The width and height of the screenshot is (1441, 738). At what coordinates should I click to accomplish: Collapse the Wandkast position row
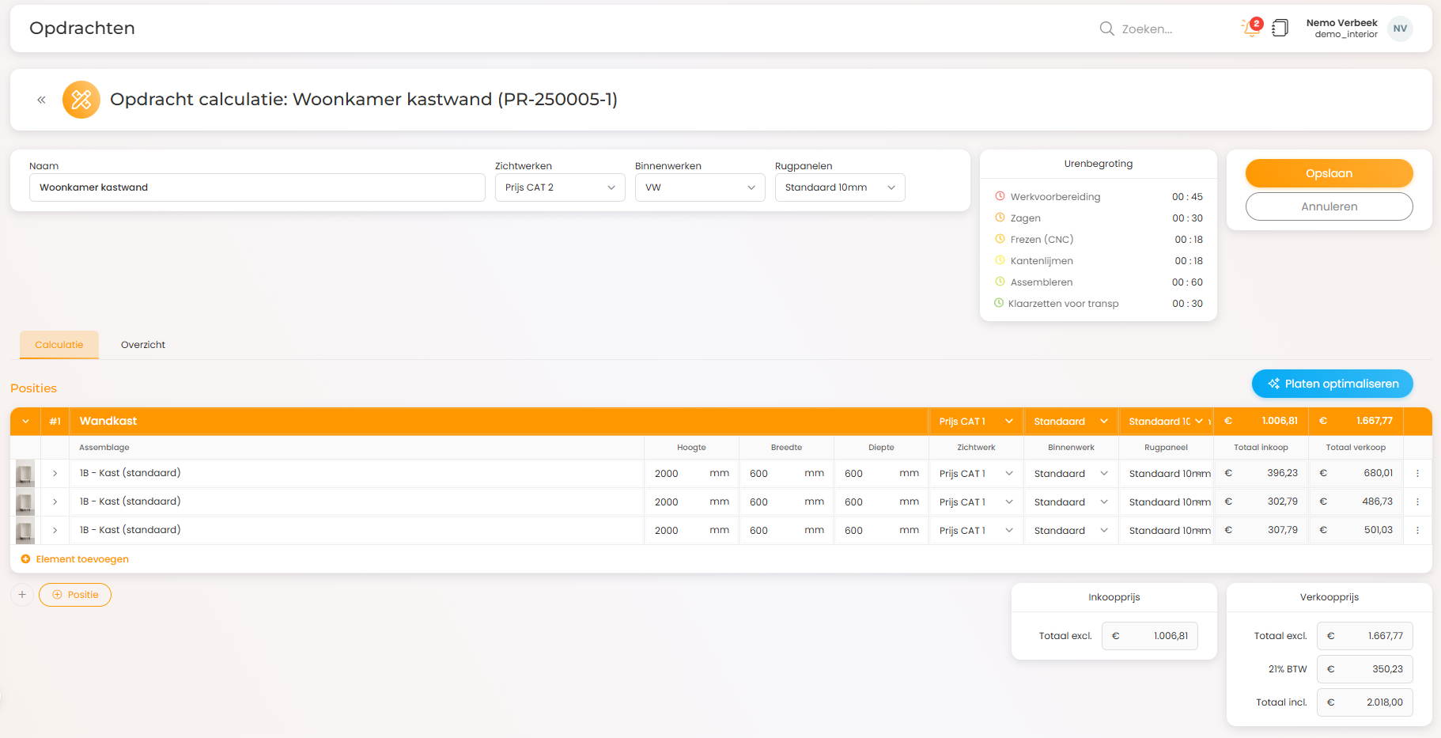point(25,422)
